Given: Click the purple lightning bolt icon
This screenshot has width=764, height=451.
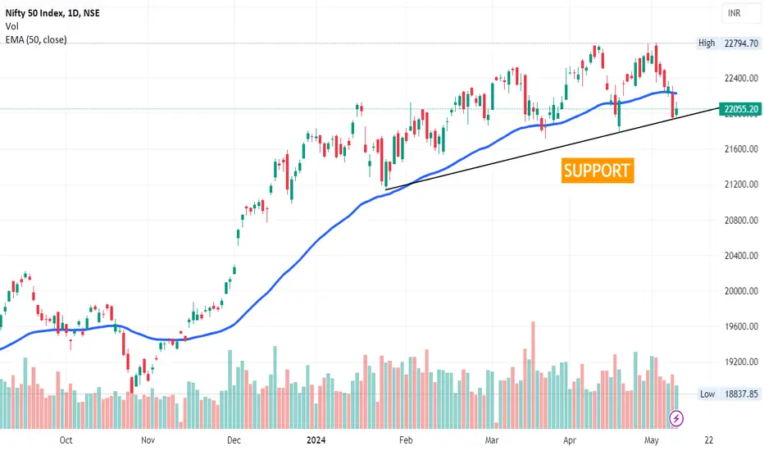Looking at the screenshot, I should click(x=675, y=418).
